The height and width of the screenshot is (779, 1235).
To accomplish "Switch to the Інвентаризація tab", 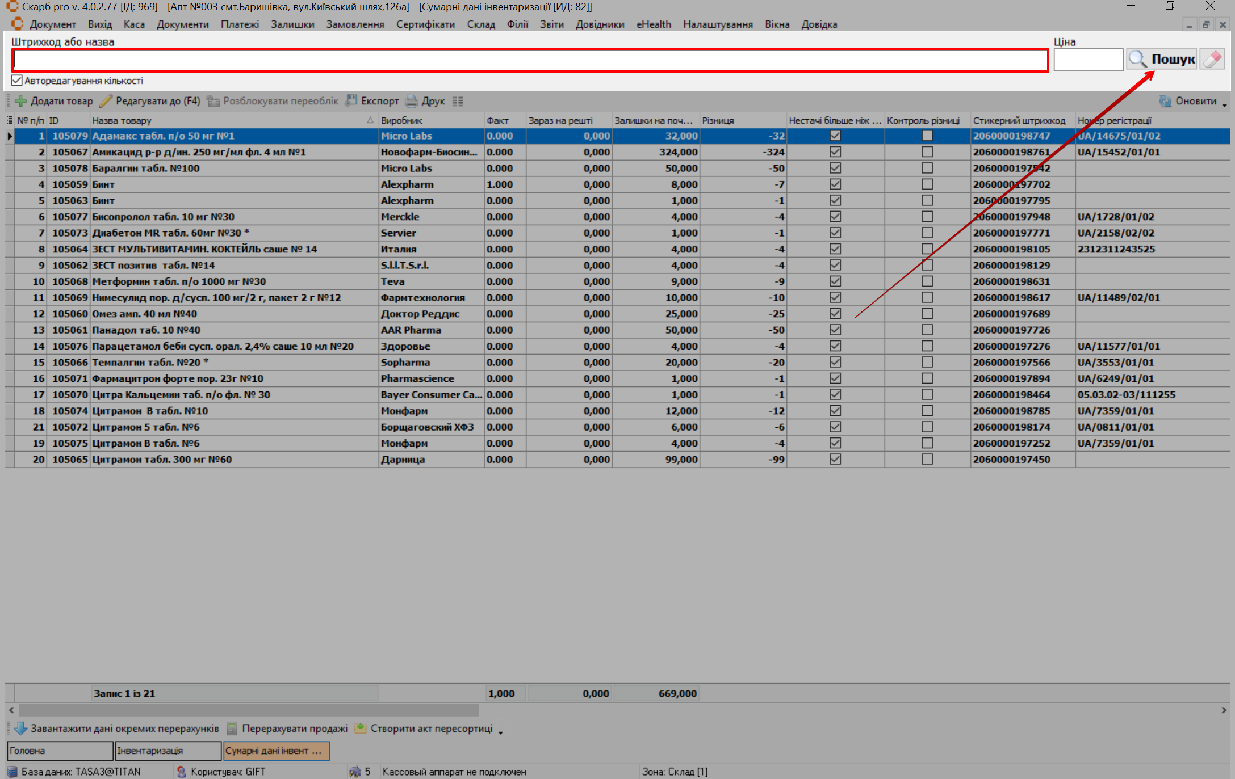I will (168, 751).
